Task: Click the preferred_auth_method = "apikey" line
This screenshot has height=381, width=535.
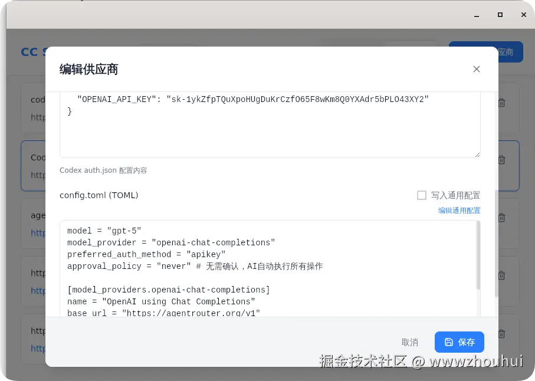Action: pos(146,254)
